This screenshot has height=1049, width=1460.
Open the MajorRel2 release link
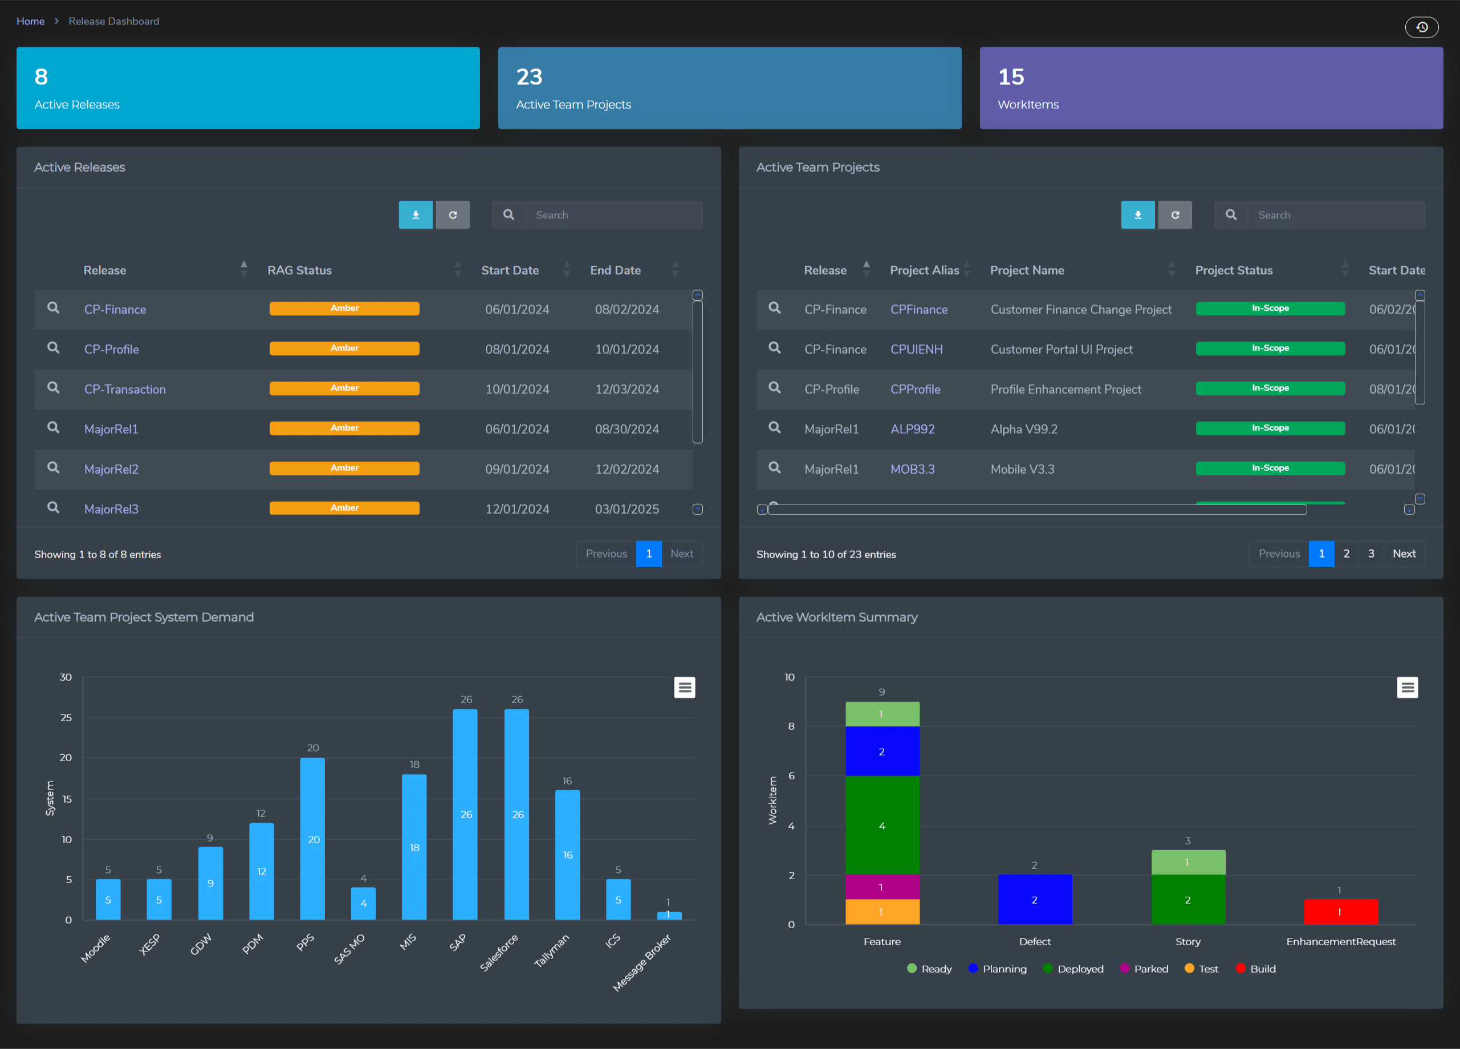[x=111, y=469]
